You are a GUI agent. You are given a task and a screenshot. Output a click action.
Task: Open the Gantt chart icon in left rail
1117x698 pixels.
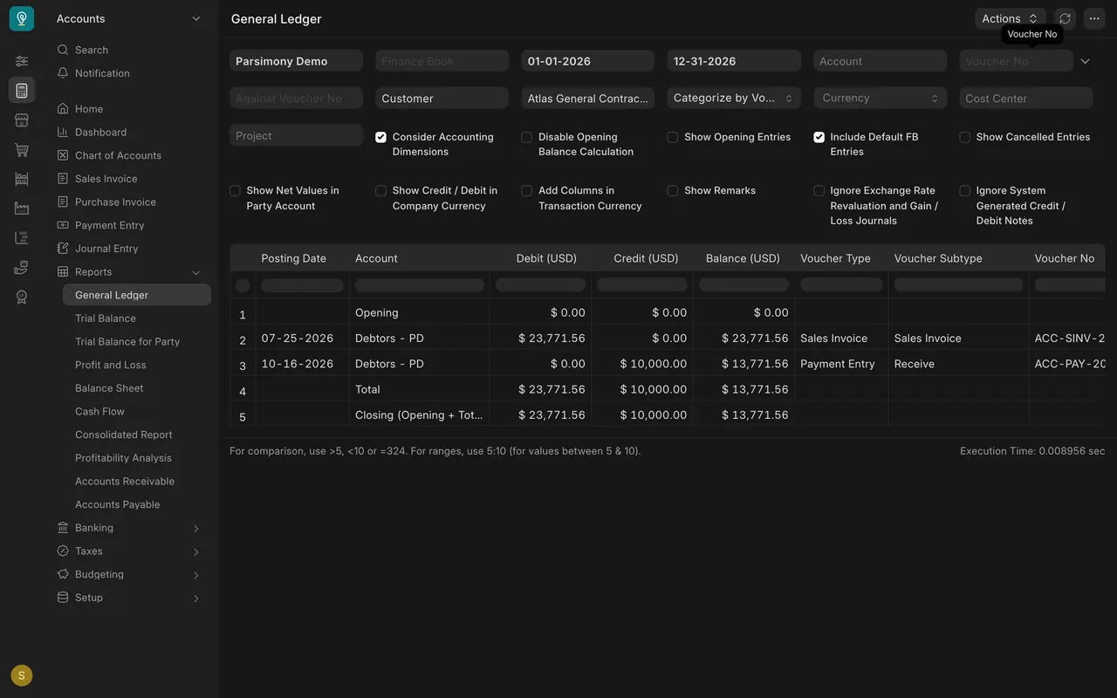(22, 238)
